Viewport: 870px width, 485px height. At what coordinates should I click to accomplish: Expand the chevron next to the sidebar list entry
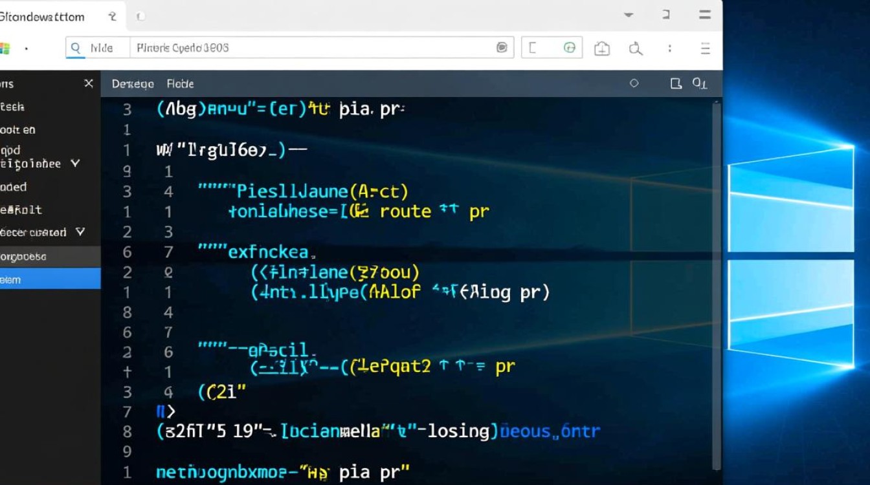76,164
